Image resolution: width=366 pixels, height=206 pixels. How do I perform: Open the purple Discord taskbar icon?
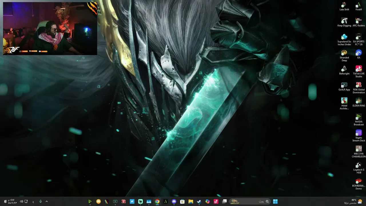tap(174, 201)
